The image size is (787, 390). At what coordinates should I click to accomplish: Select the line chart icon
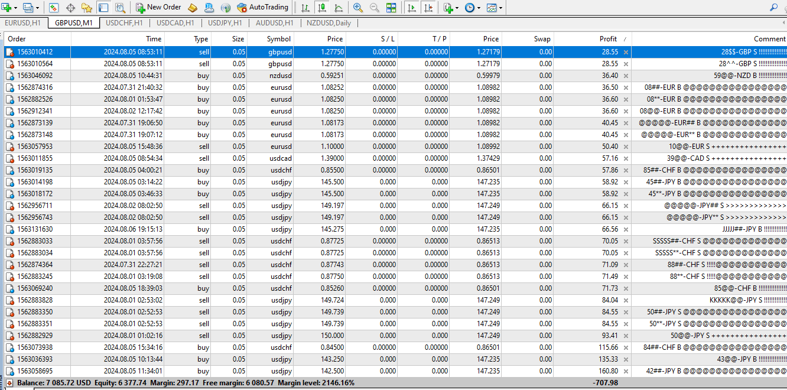coord(338,8)
